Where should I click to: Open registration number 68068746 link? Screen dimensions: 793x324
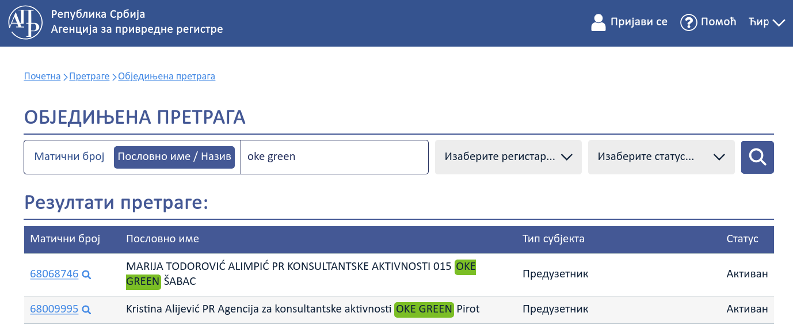pos(54,274)
